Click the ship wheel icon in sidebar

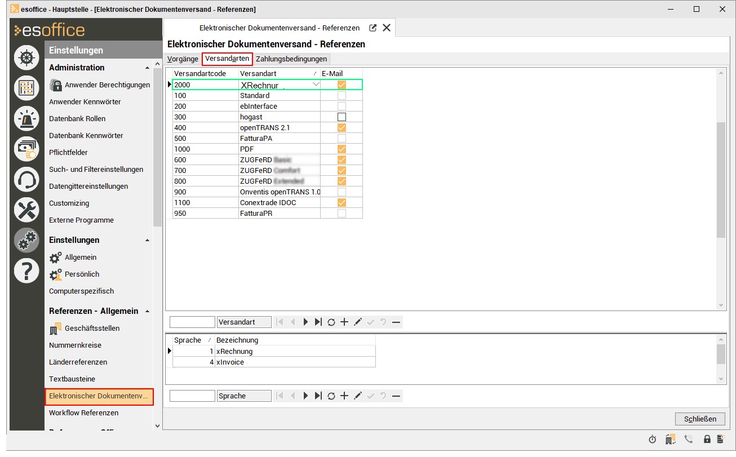[x=26, y=58]
